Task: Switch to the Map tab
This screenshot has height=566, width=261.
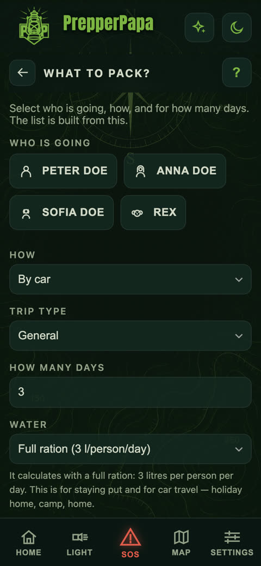Action: tap(181, 543)
